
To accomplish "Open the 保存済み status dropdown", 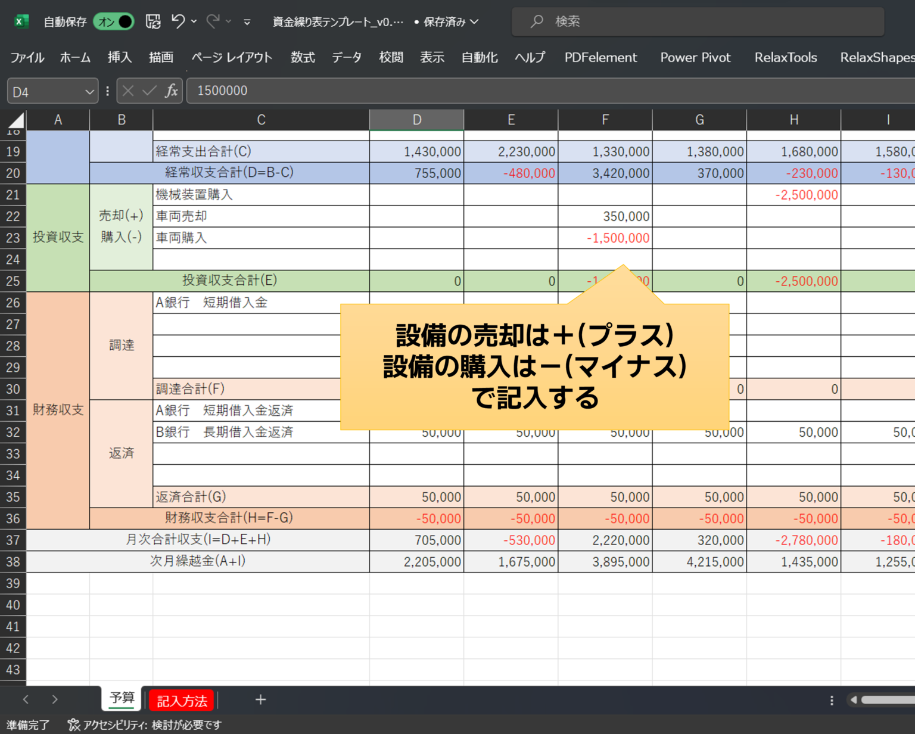I will pyautogui.click(x=474, y=21).
